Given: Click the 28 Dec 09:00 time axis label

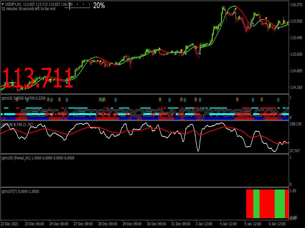Looking at the screenshot, I should click(x=107, y=224).
